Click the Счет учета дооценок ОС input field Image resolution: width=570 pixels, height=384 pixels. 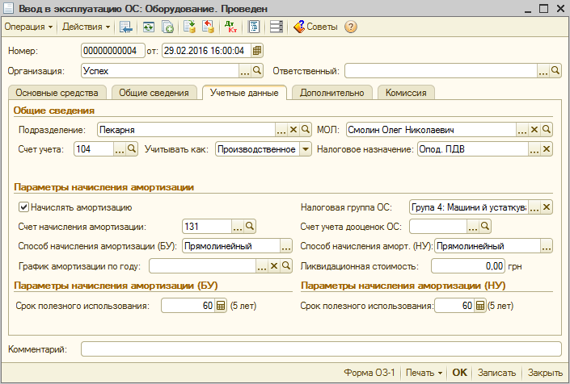point(438,227)
